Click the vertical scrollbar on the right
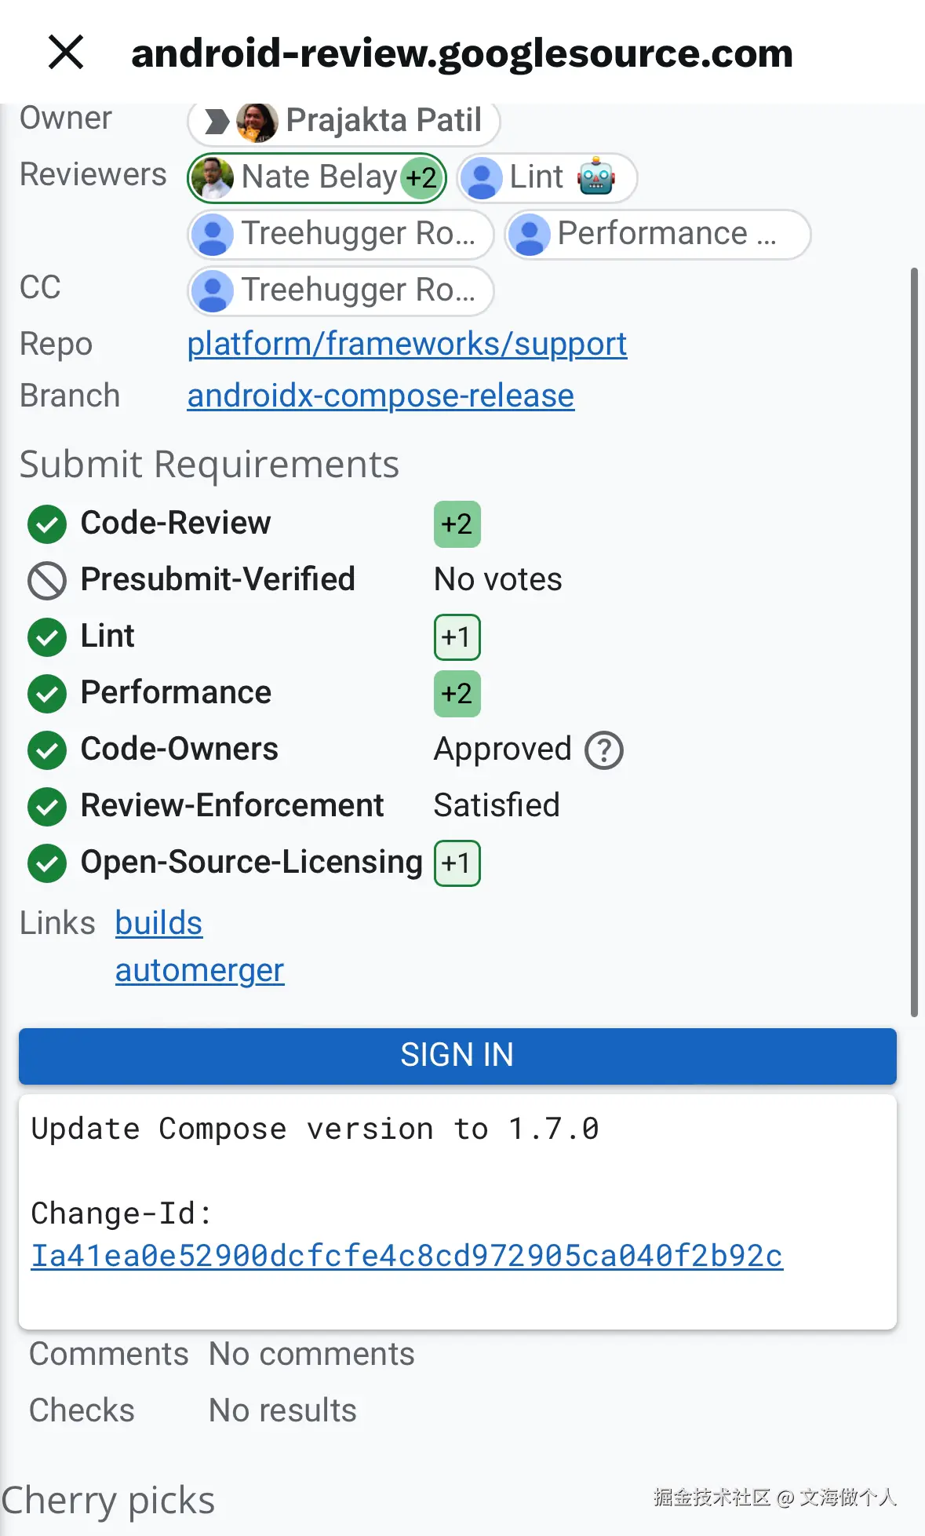 914,642
